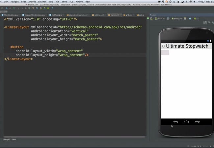Open the Tools menu

(x=64, y=2)
